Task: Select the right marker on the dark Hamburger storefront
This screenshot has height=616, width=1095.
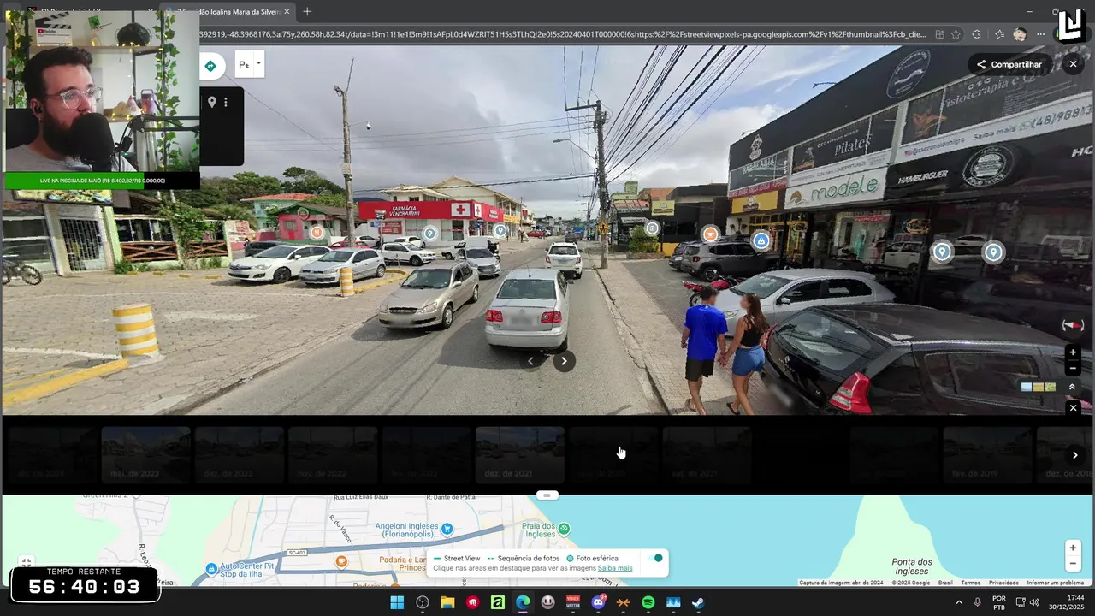Action: 993,252
